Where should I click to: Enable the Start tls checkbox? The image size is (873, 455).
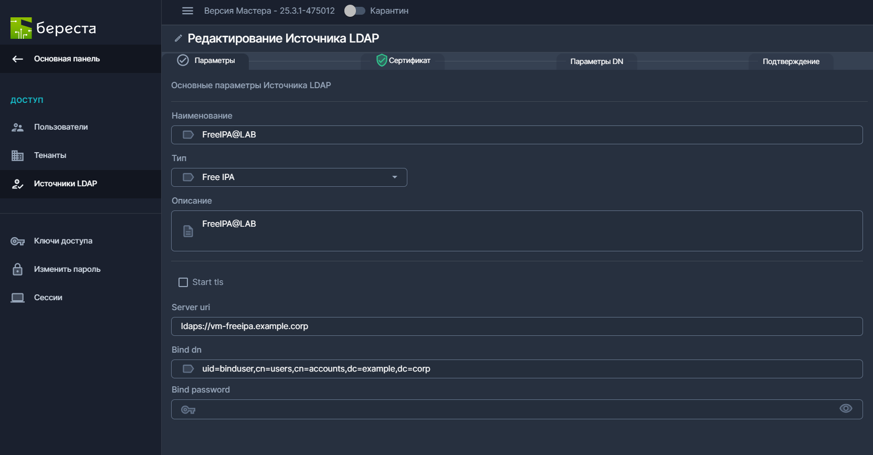183,282
